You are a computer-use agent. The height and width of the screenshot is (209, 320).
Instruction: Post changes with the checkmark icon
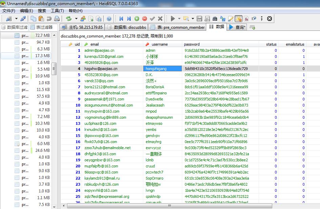[x=152, y=19]
